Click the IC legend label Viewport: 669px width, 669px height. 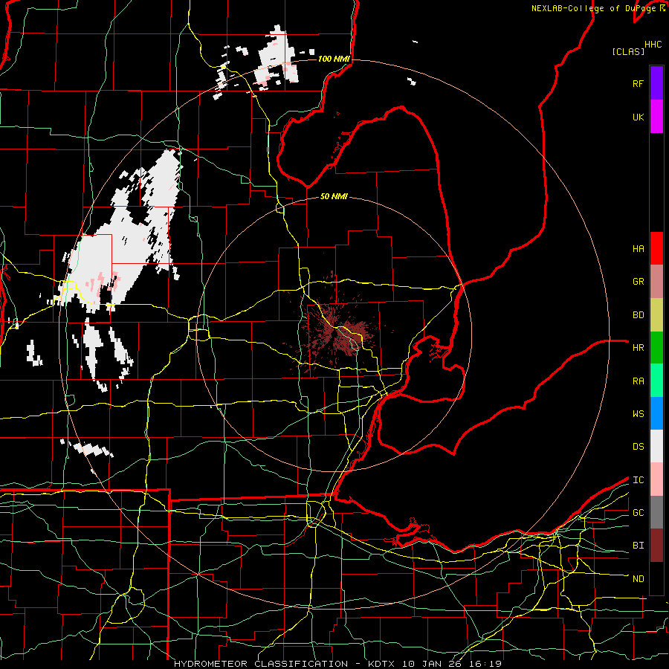tap(638, 480)
